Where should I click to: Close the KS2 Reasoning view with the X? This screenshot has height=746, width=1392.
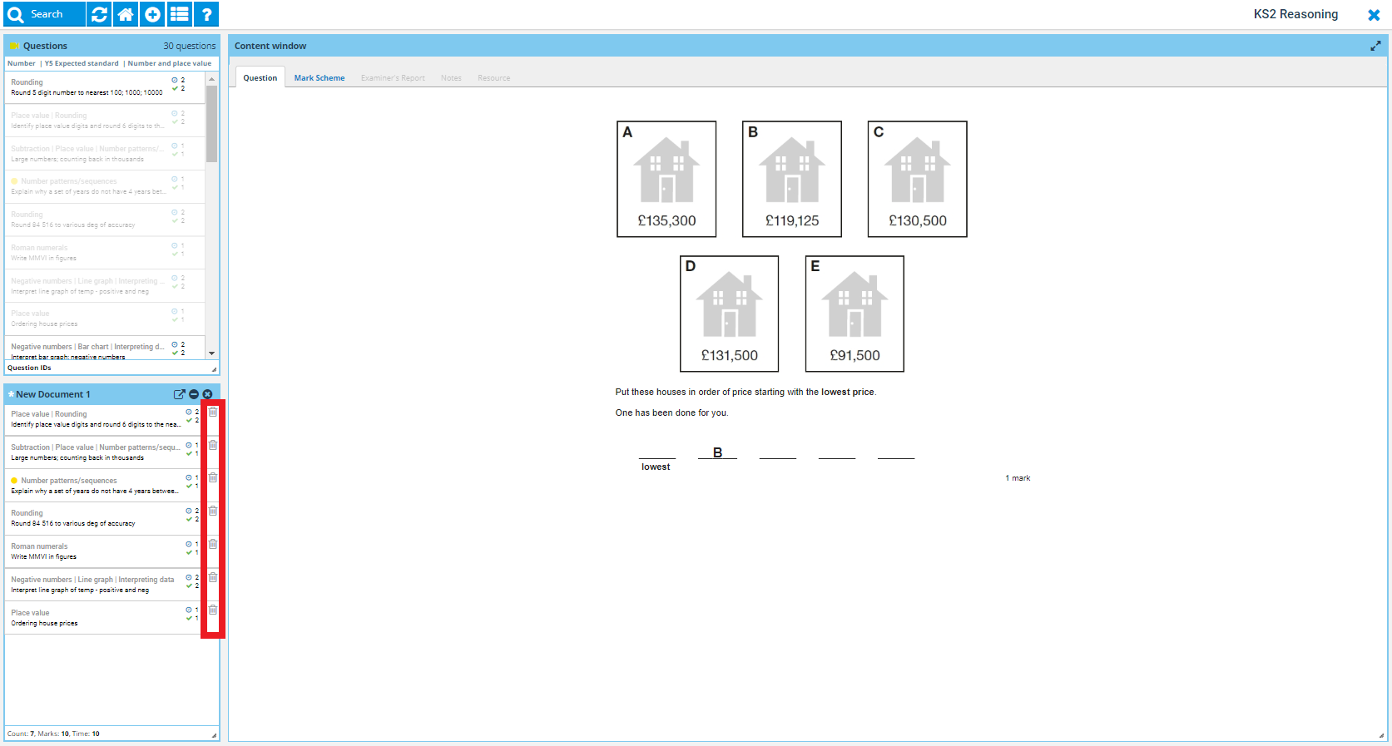tap(1374, 15)
